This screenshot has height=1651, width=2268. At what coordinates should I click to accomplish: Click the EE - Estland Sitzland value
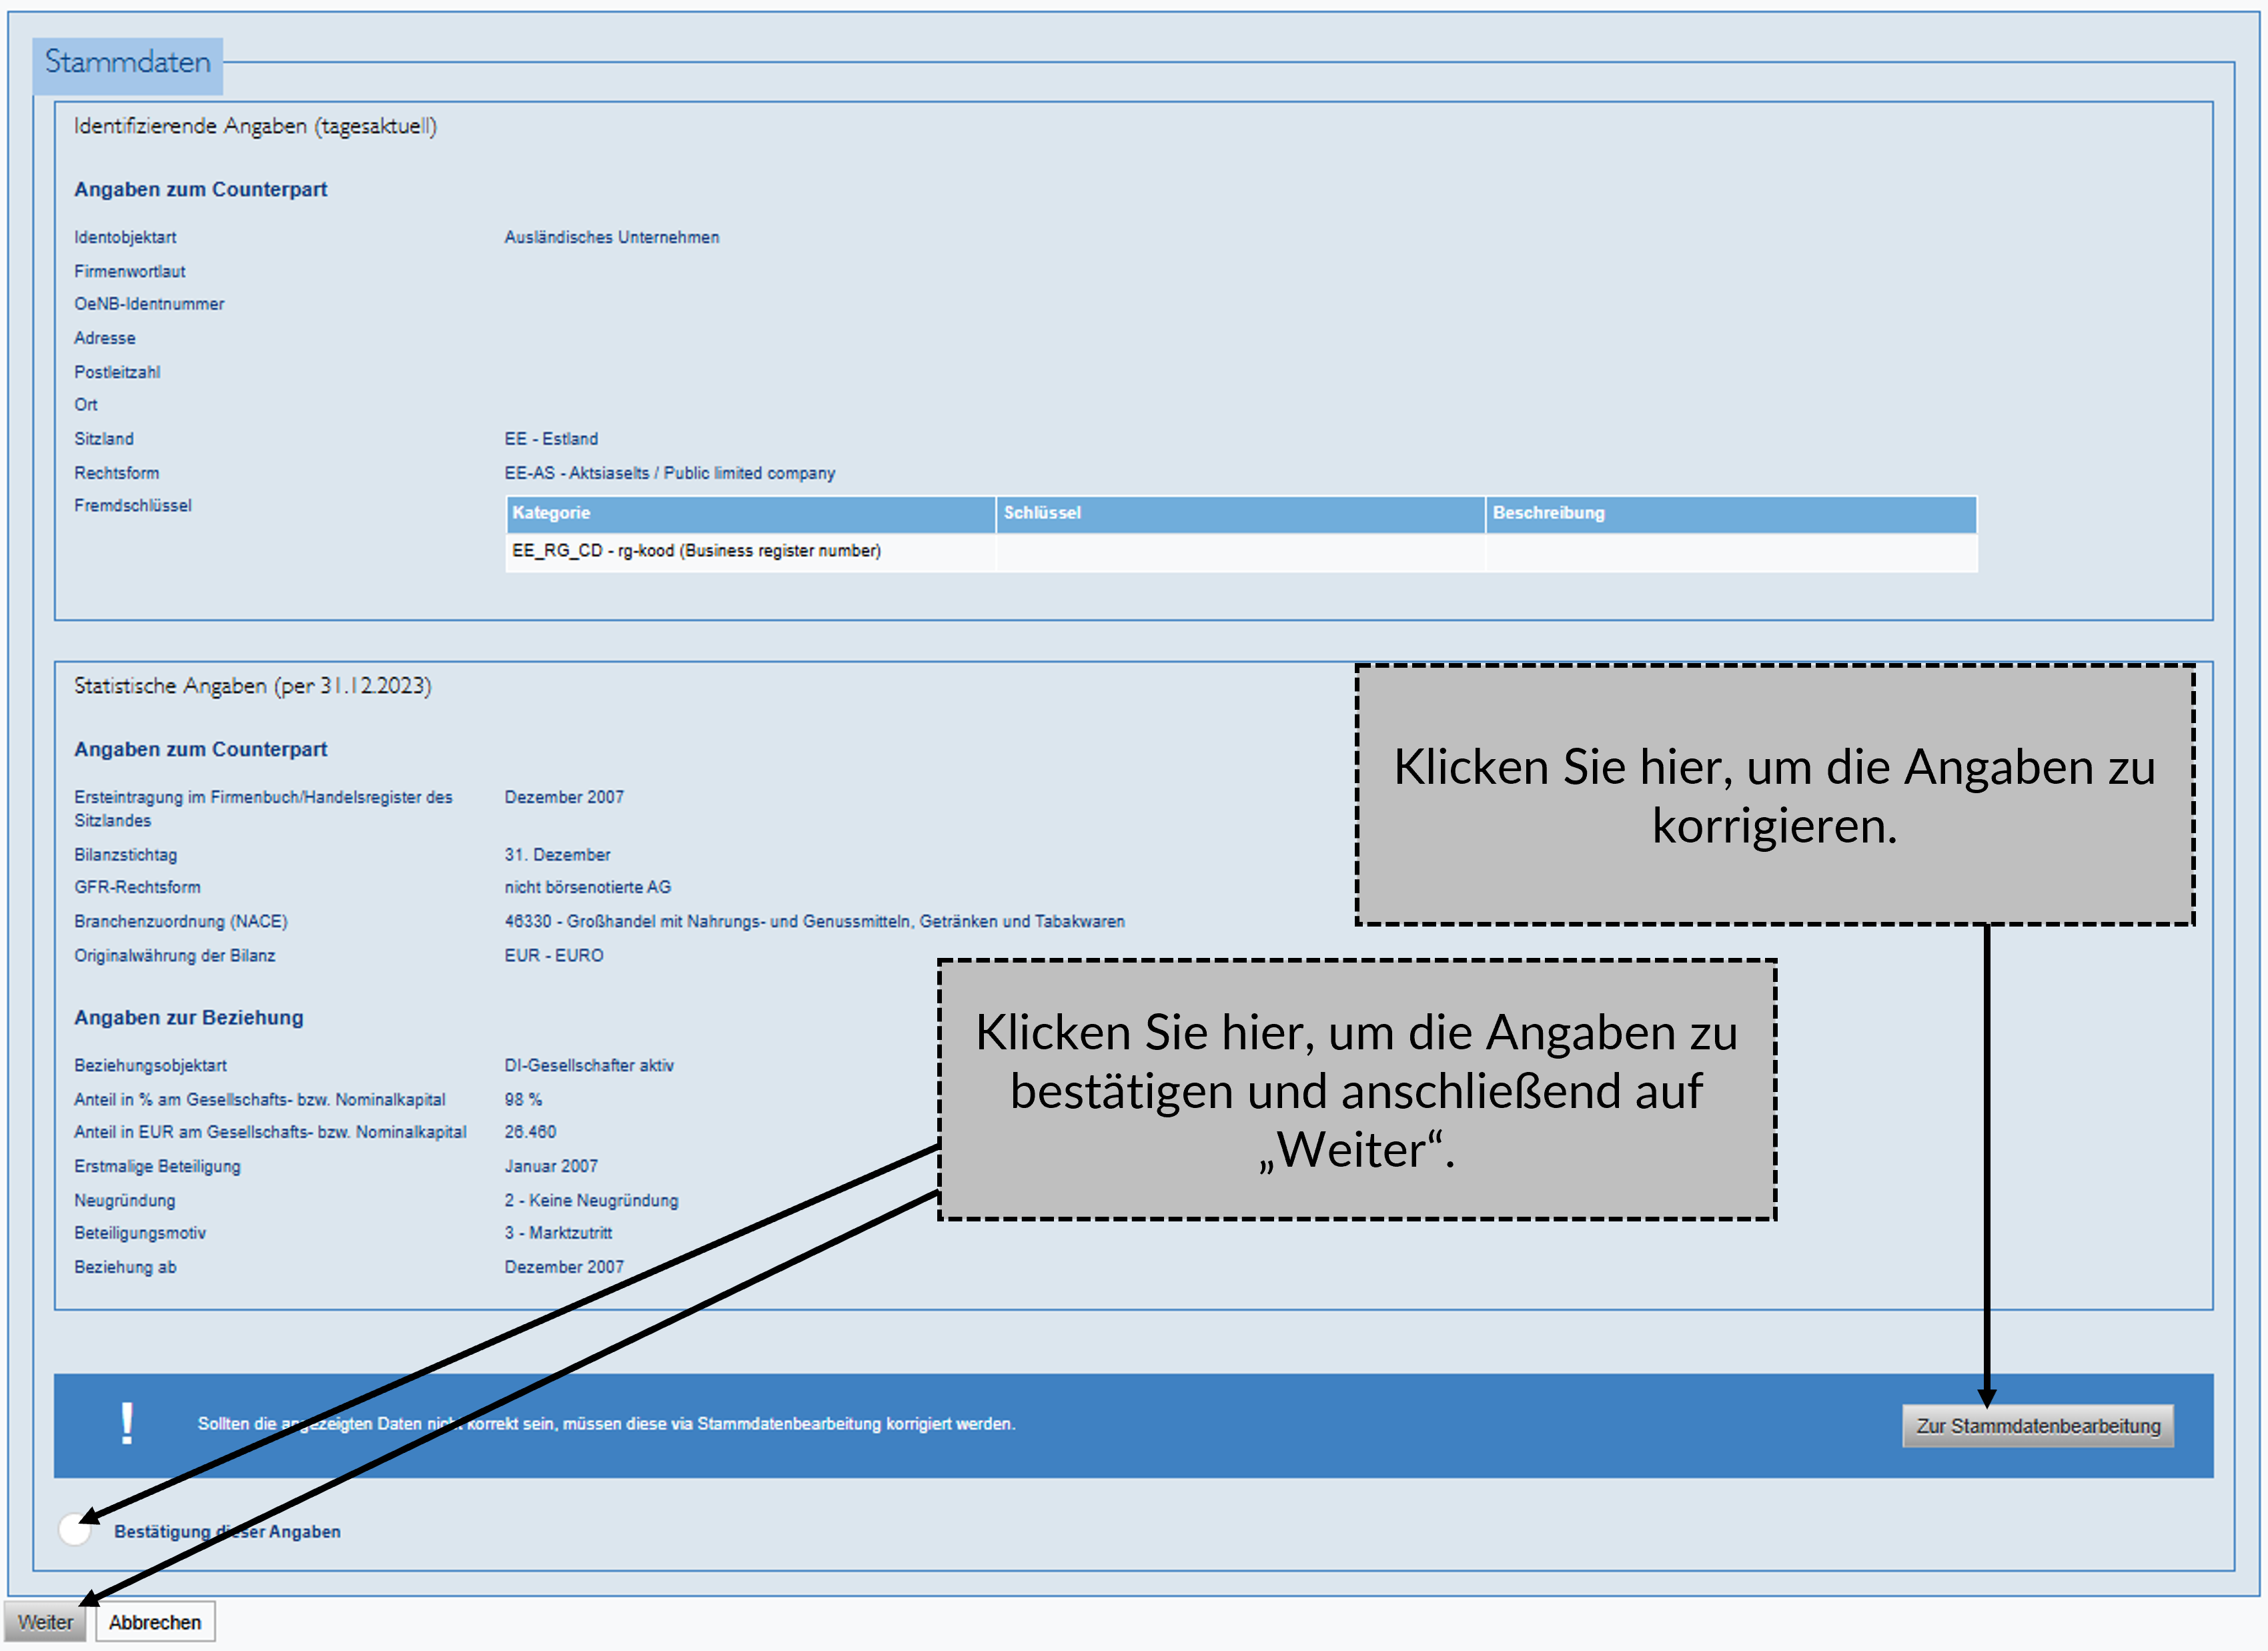[x=551, y=439]
